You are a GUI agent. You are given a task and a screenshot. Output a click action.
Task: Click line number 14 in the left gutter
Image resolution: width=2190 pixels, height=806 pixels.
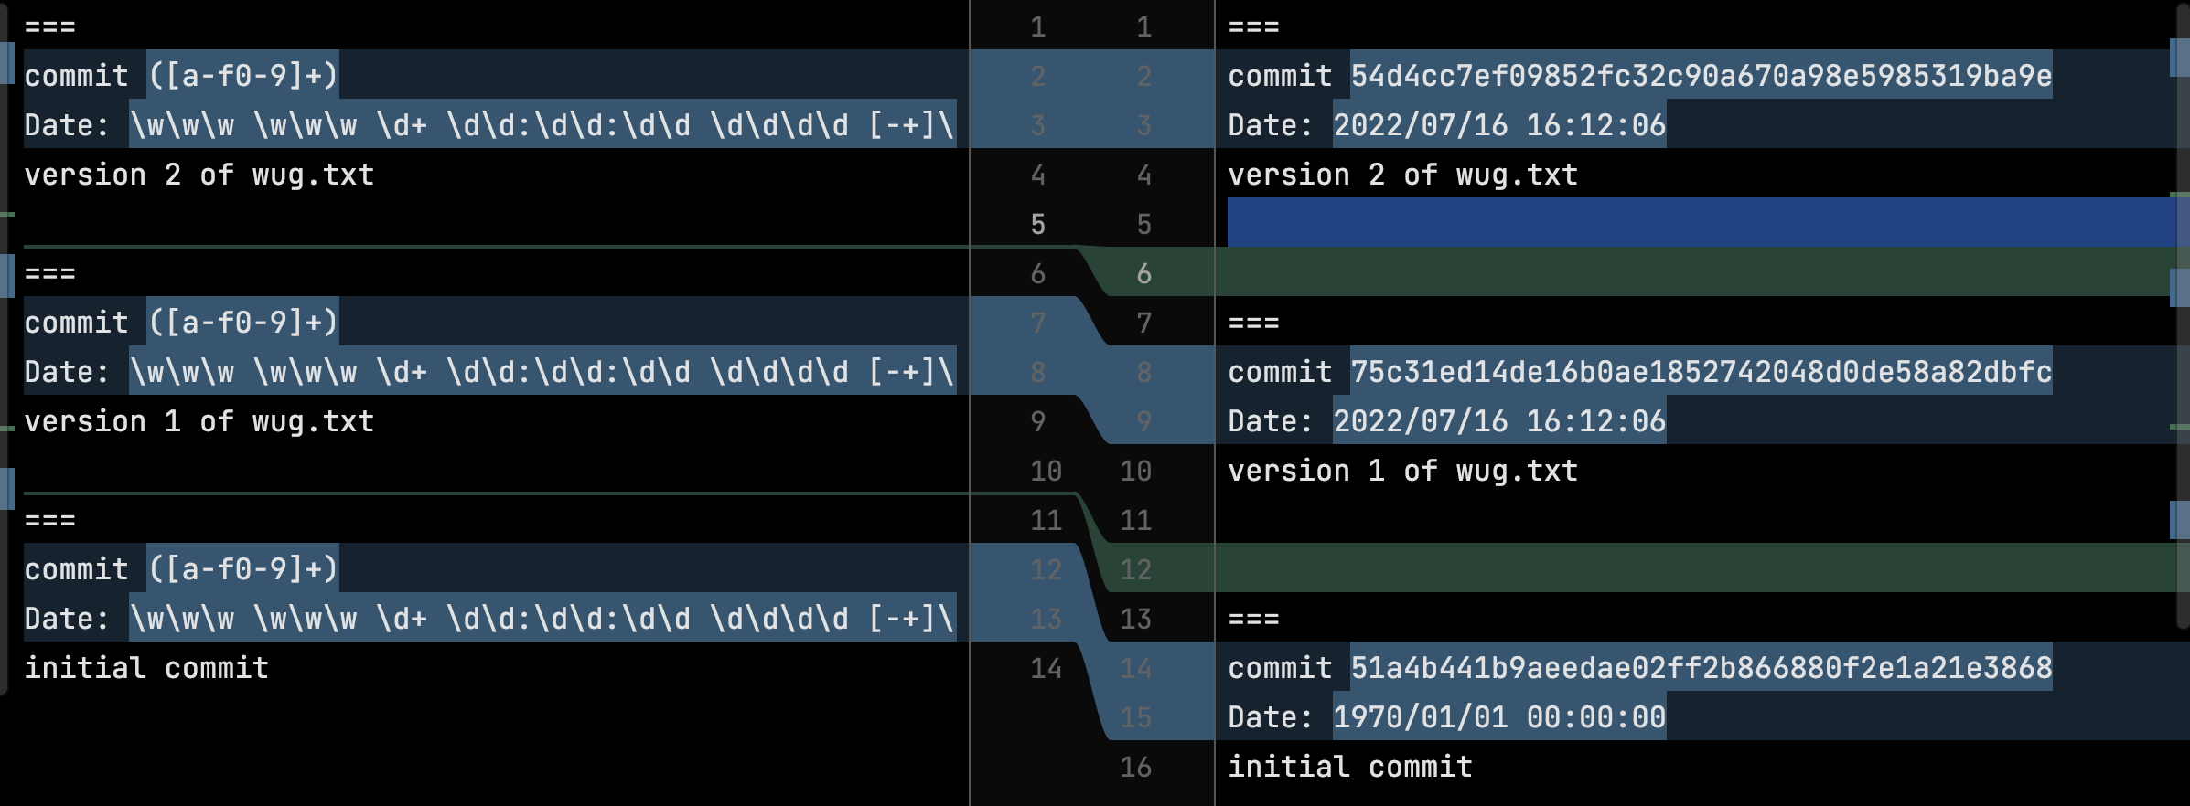tap(1046, 668)
